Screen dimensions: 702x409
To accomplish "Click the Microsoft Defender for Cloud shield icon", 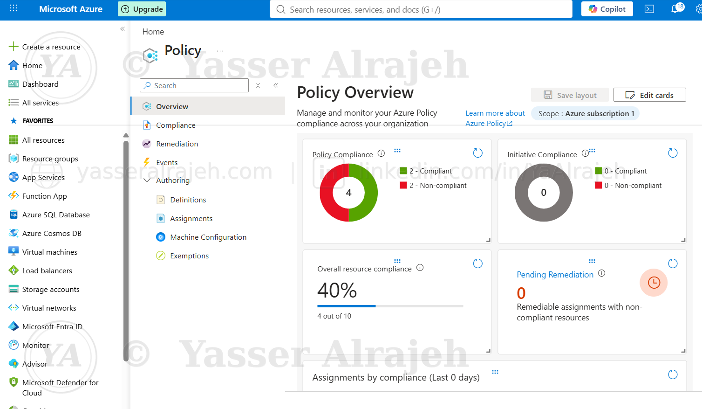I will 14,382.
